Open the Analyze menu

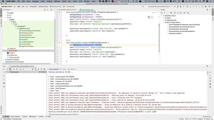tap(49, 1)
